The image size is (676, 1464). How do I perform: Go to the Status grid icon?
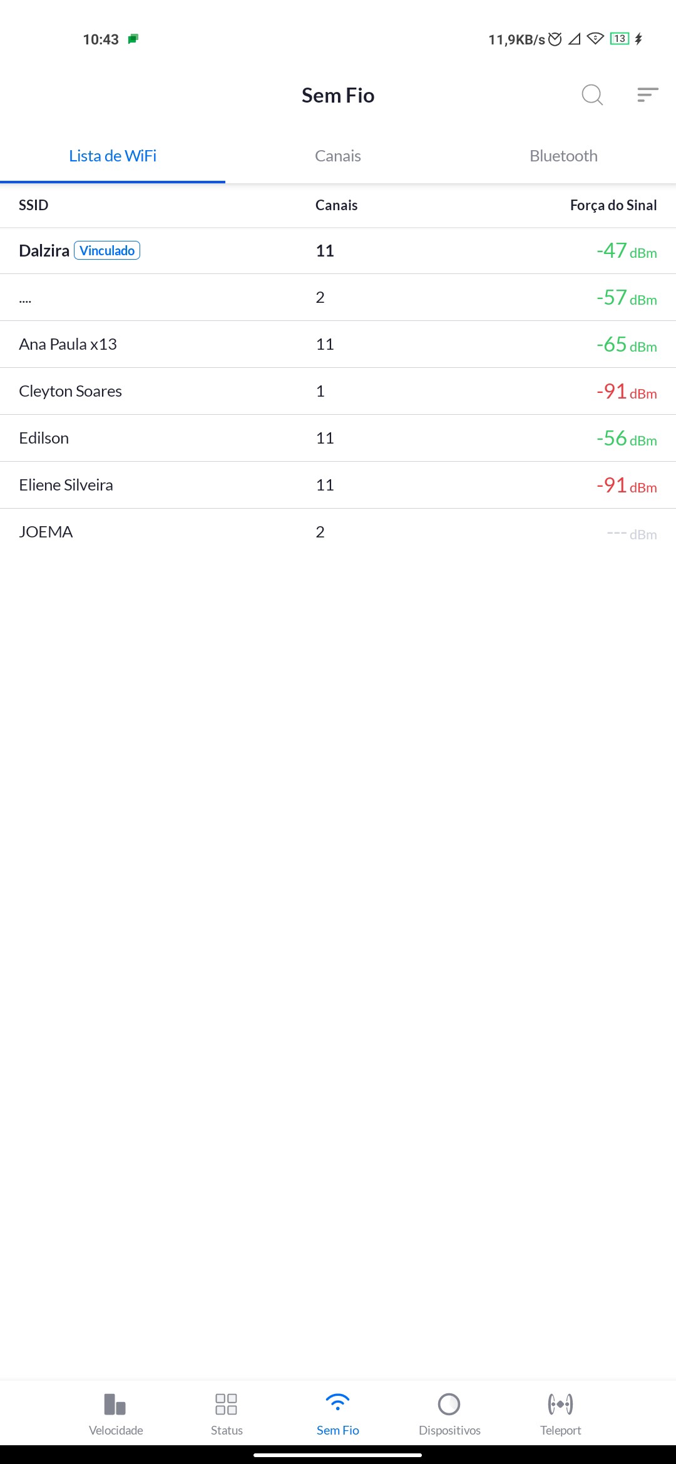click(226, 1405)
